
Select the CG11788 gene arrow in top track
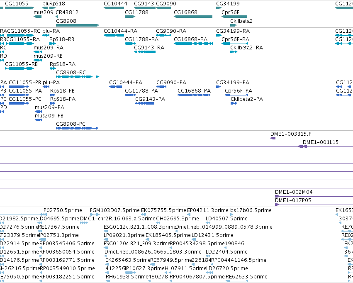pos(130,17)
